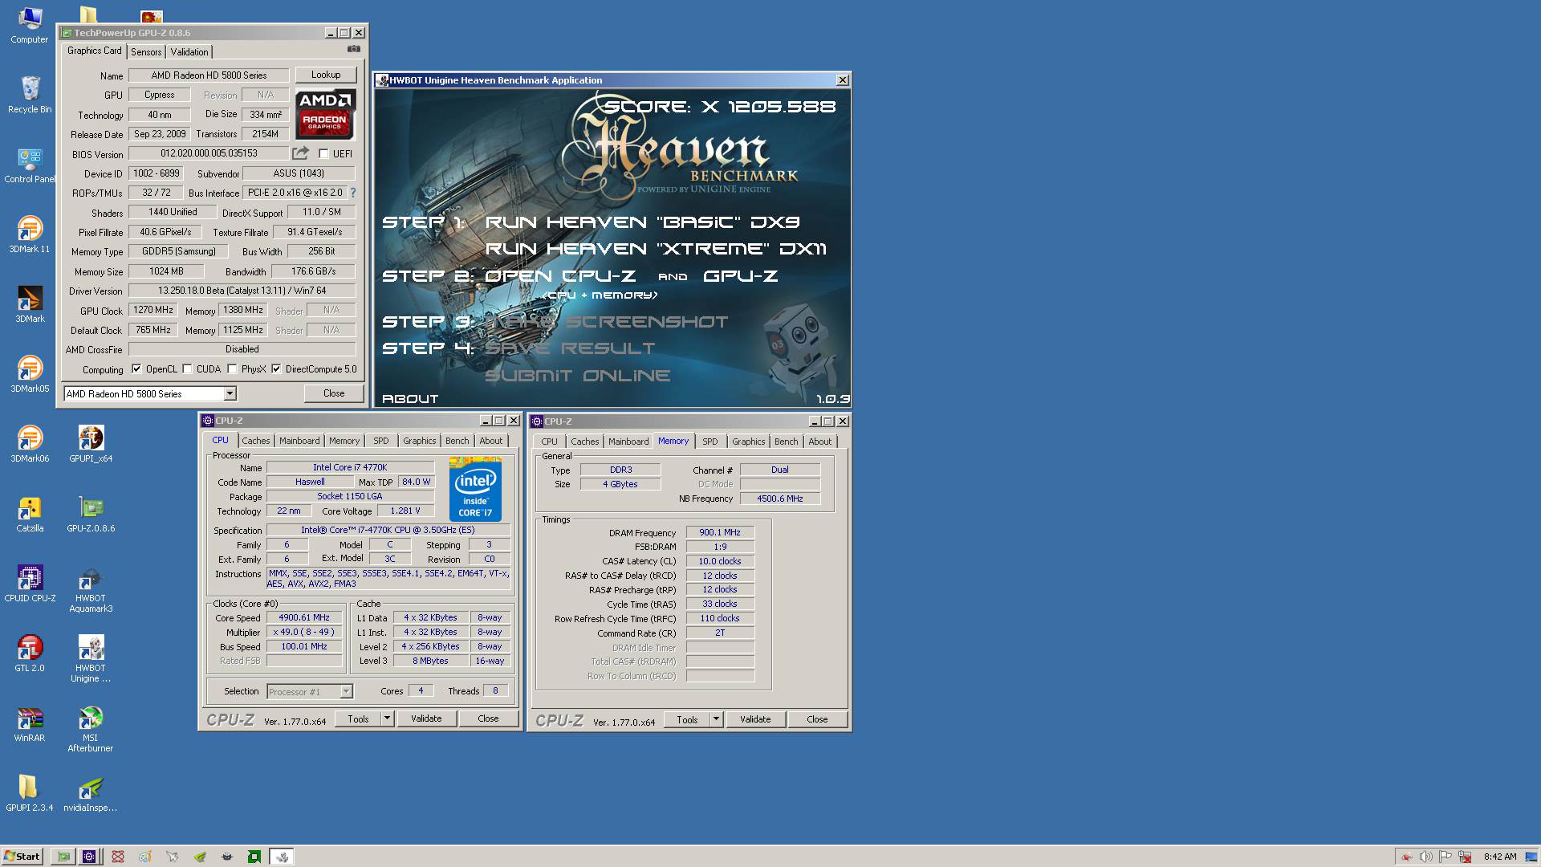This screenshot has width=1541, height=867.
Task: Launch CPUID CPU-Z shortcut
Action: (30, 584)
